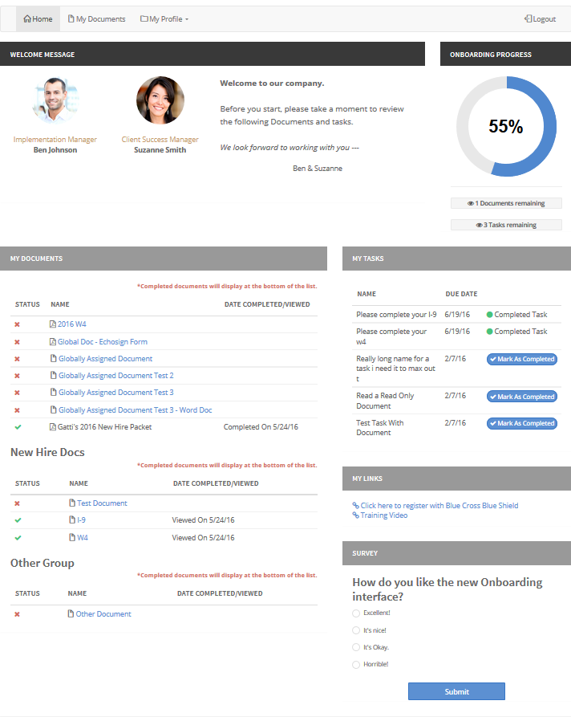Click the PDF icon beside 2016 W4
Image resolution: width=571 pixels, height=717 pixels.
tap(53, 324)
